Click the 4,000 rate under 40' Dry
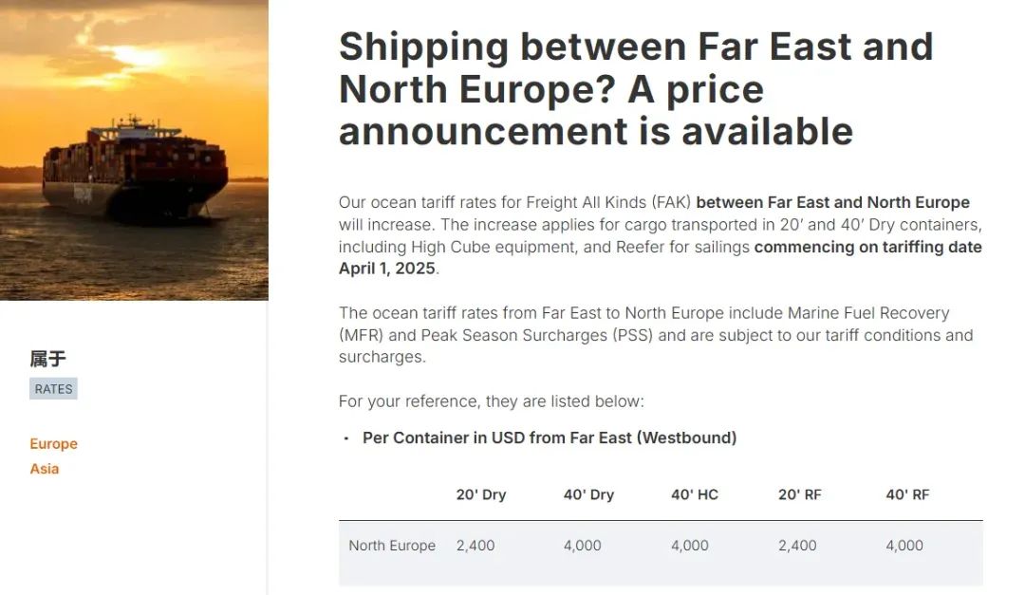Image resolution: width=1025 pixels, height=595 pixels. point(583,546)
